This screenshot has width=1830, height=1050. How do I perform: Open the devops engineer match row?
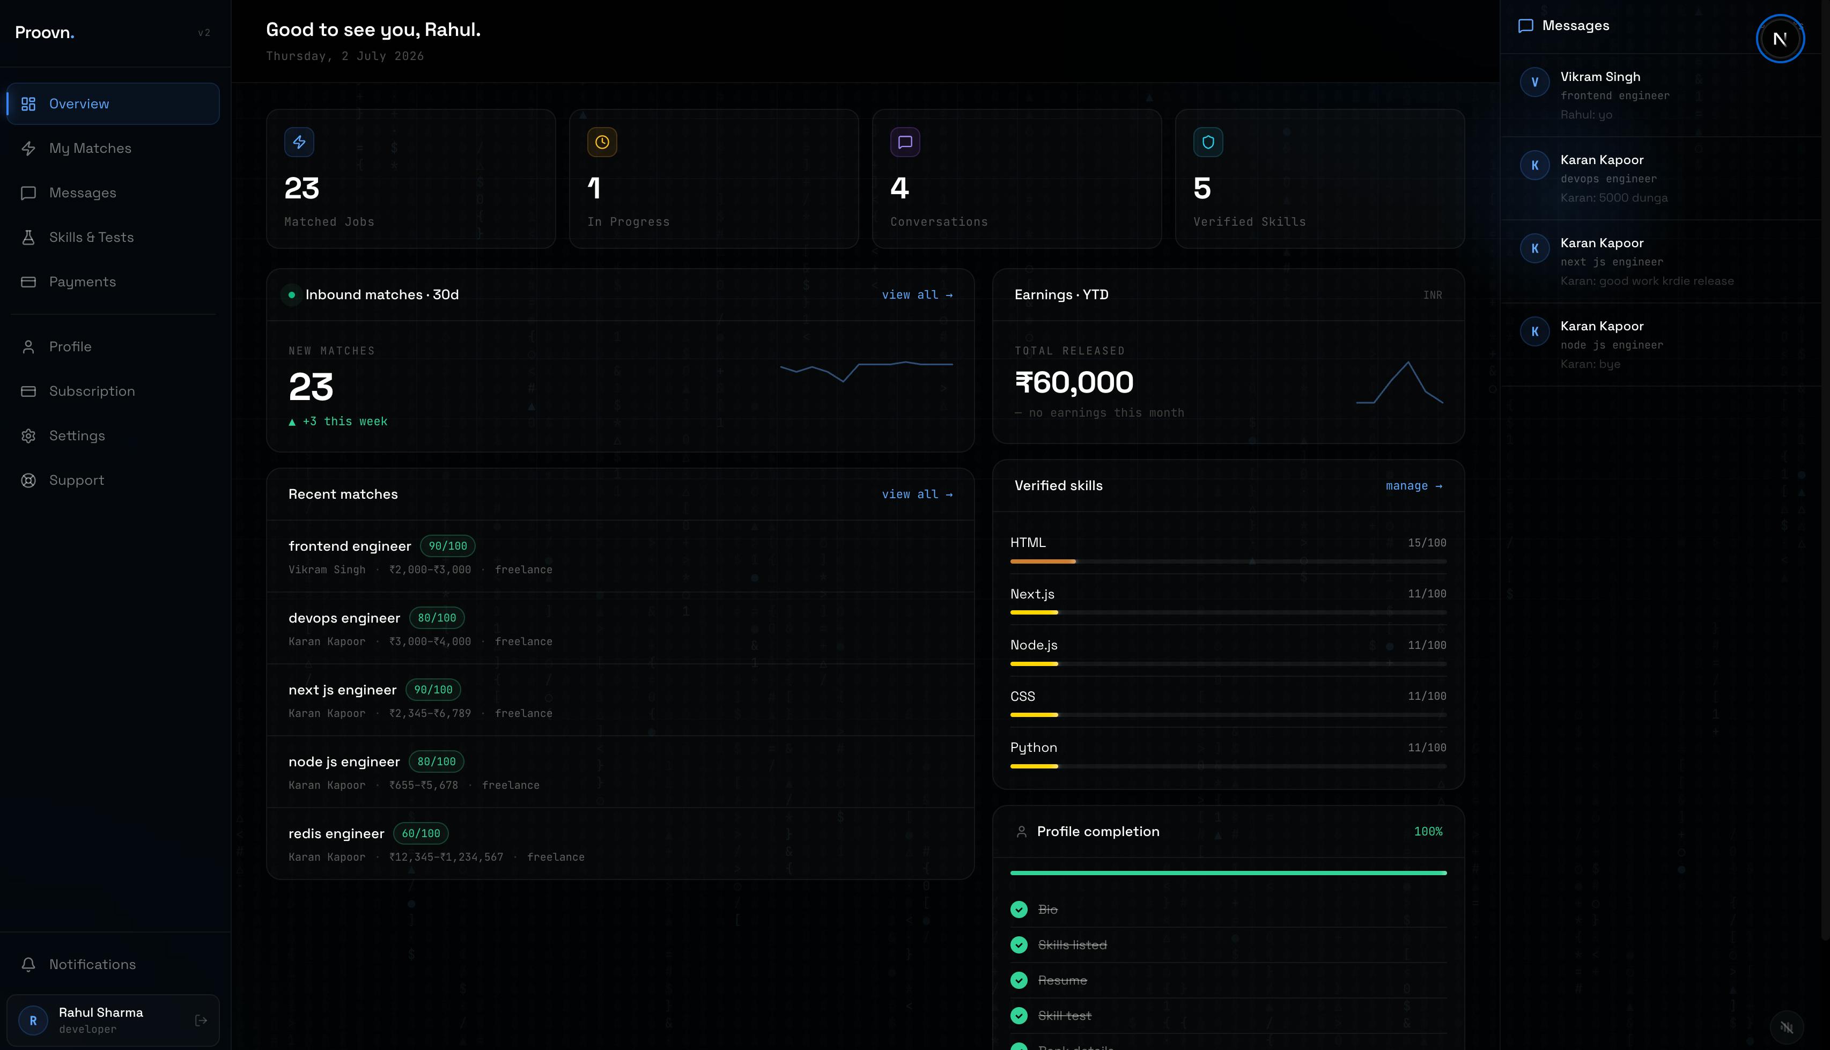click(x=620, y=628)
